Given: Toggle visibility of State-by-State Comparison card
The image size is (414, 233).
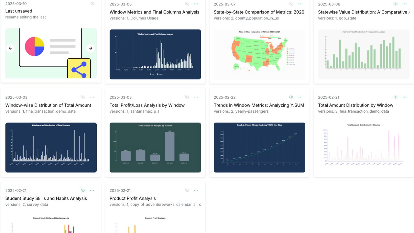Looking at the screenshot, I should point(291,4).
